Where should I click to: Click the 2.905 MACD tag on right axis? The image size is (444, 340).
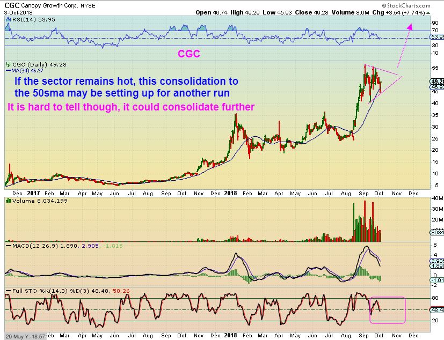437,261
